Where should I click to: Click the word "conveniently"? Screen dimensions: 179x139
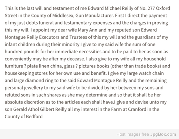click(x=18, y=59)
